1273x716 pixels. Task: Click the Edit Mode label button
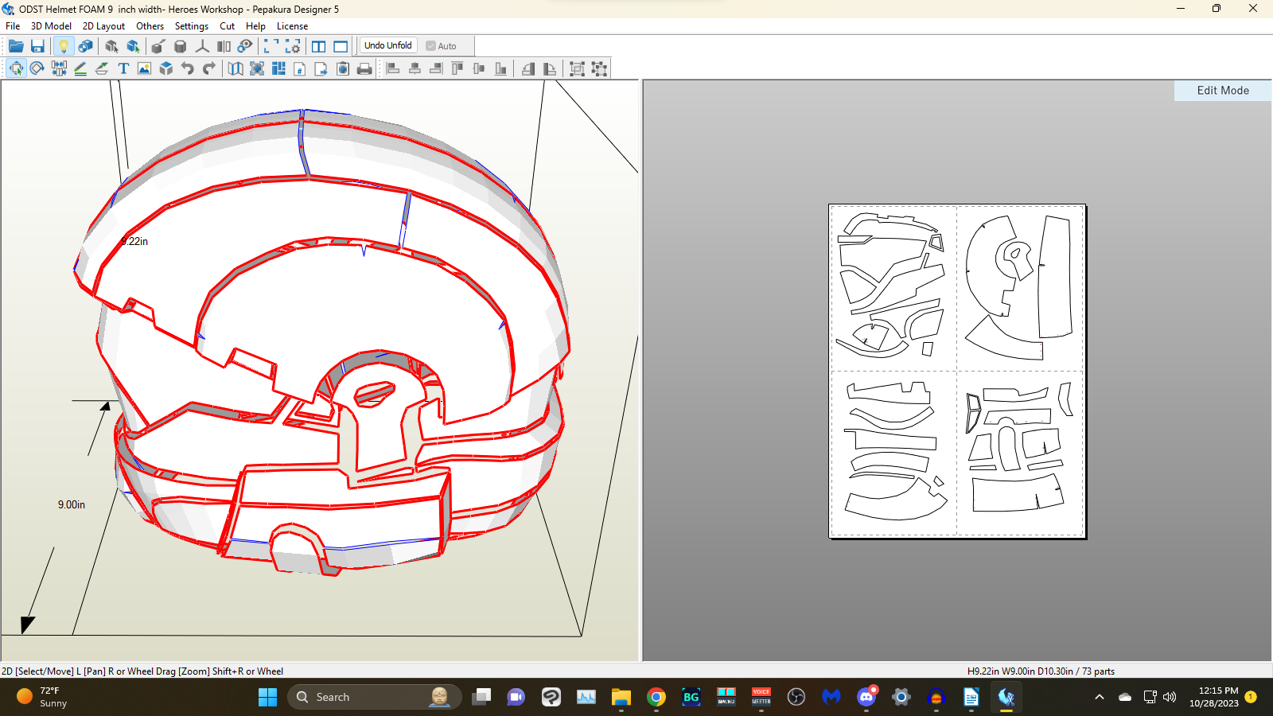(1223, 91)
